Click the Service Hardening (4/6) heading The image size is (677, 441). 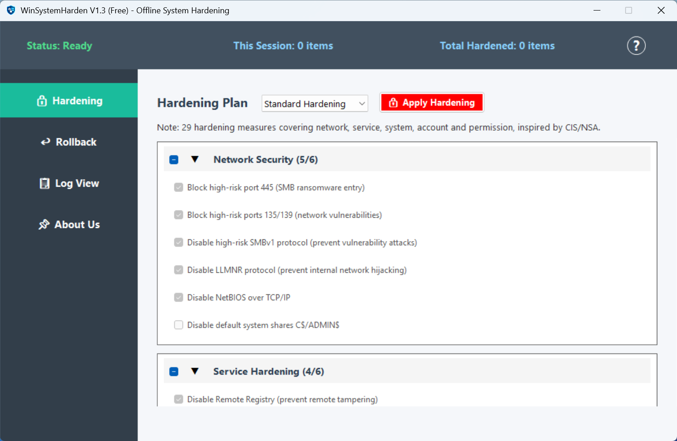coord(268,371)
